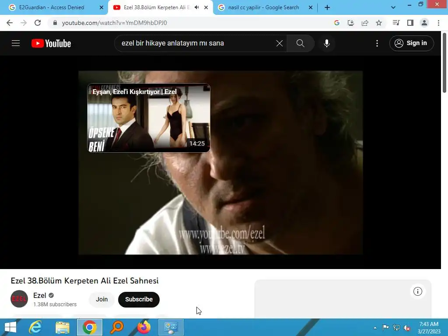Open the Control Panel taskbar item
Image resolution: width=448 pixels, height=336 pixels.
(x=171, y=327)
